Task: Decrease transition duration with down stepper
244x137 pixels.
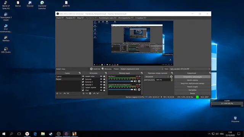Action: [x=172, y=80]
